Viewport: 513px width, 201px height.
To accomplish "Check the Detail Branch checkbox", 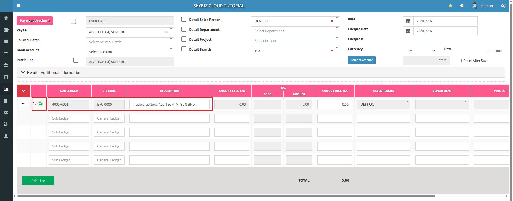I will [184, 49].
